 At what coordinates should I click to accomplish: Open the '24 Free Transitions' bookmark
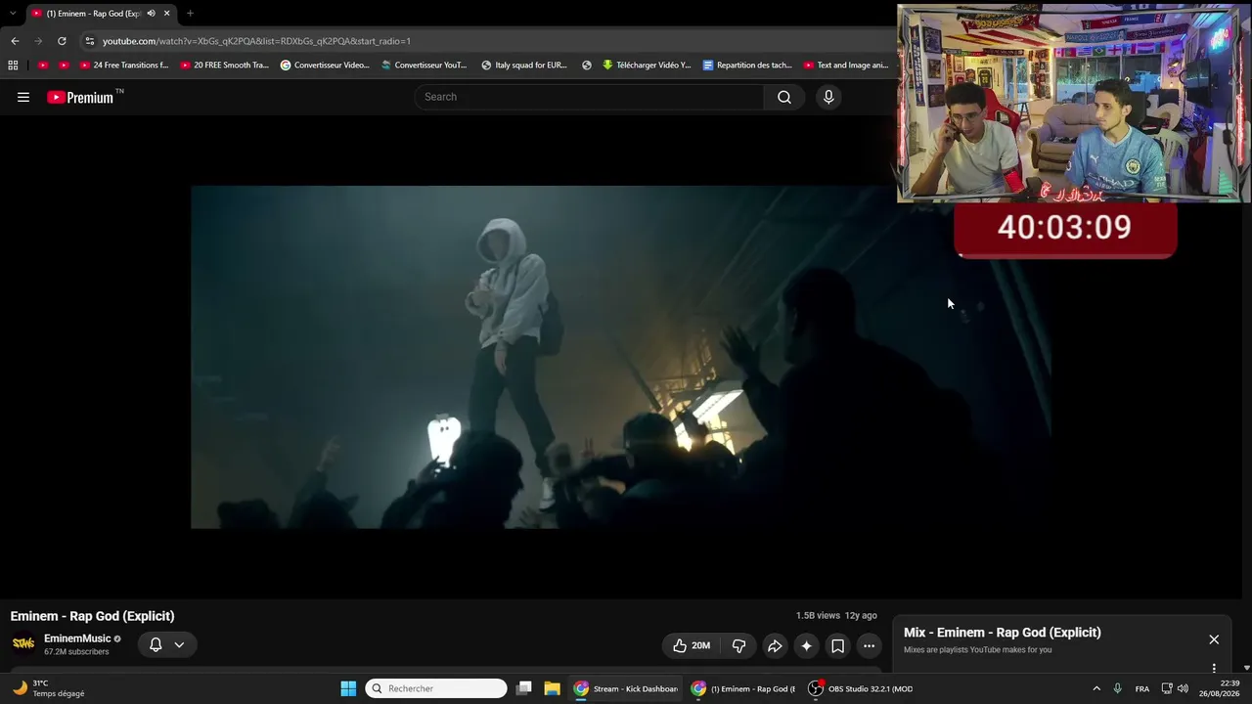[x=124, y=66]
